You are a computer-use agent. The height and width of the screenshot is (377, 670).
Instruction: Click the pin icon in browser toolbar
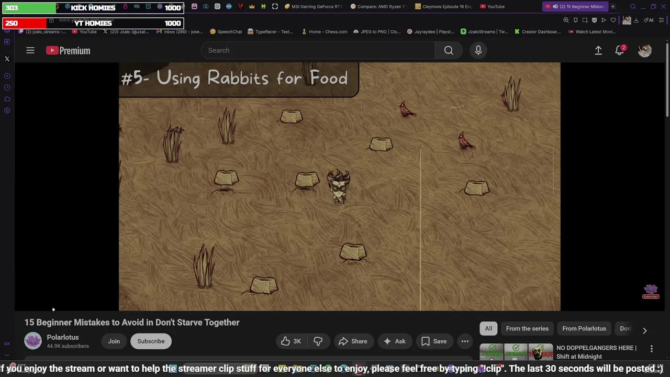[x=575, y=20]
